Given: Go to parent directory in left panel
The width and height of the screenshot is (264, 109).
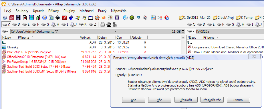Looking at the screenshot, I should (4, 42).
